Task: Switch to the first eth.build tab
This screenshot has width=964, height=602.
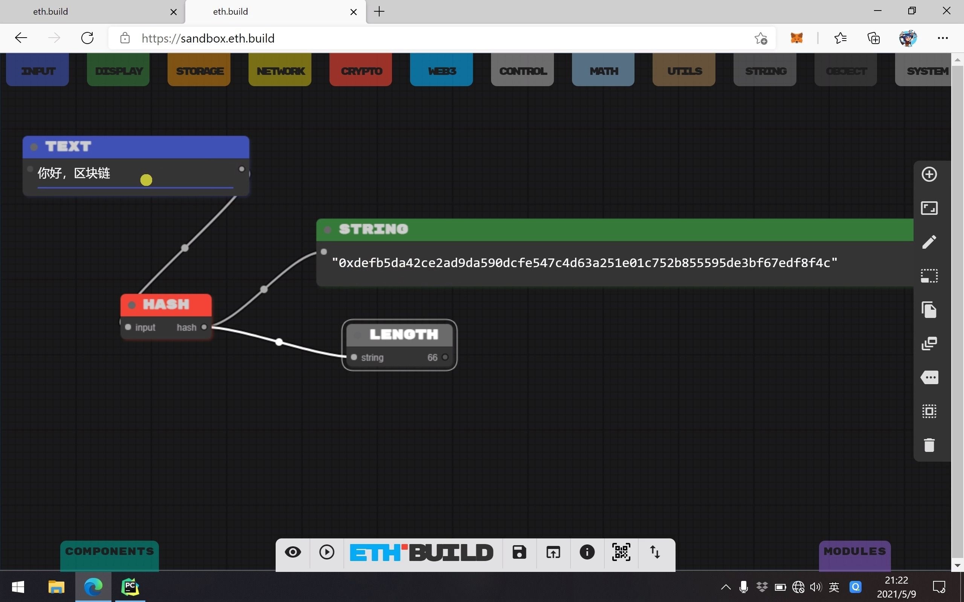Action: (x=92, y=12)
